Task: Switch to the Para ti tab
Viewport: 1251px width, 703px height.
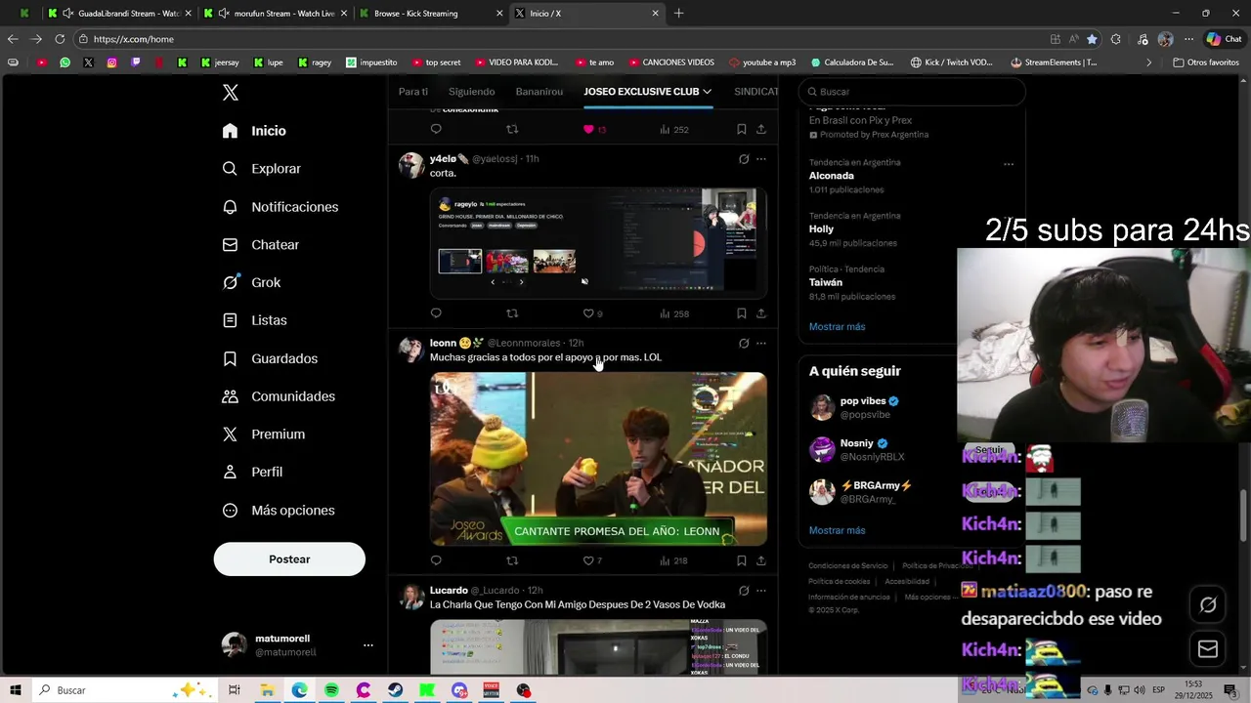Action: coord(413,92)
